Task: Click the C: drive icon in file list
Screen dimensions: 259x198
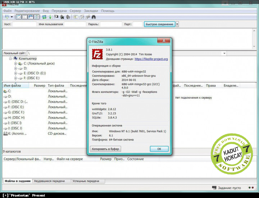Action: [x=5, y=91]
